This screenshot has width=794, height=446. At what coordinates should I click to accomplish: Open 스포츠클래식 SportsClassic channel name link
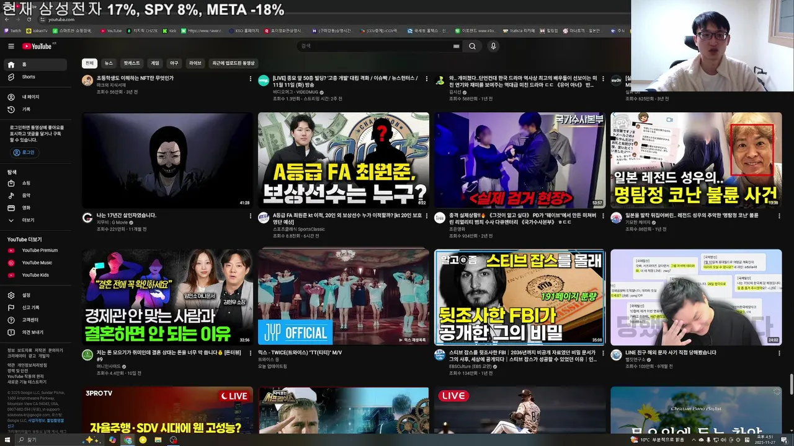(x=298, y=229)
